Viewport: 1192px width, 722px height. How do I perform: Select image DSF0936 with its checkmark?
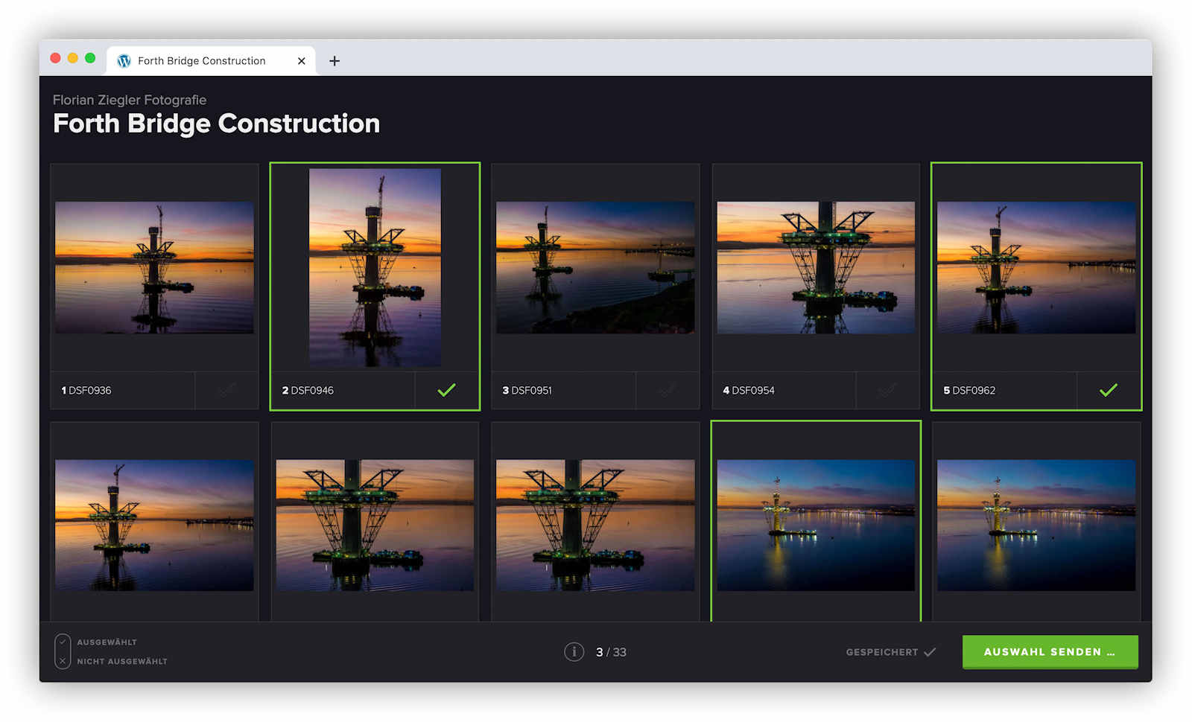tap(226, 390)
